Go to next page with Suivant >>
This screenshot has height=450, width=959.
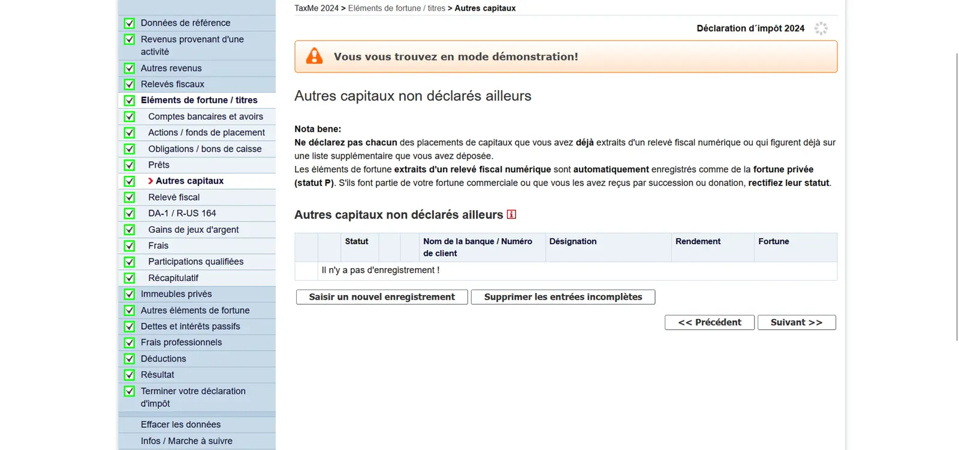pyautogui.click(x=796, y=323)
